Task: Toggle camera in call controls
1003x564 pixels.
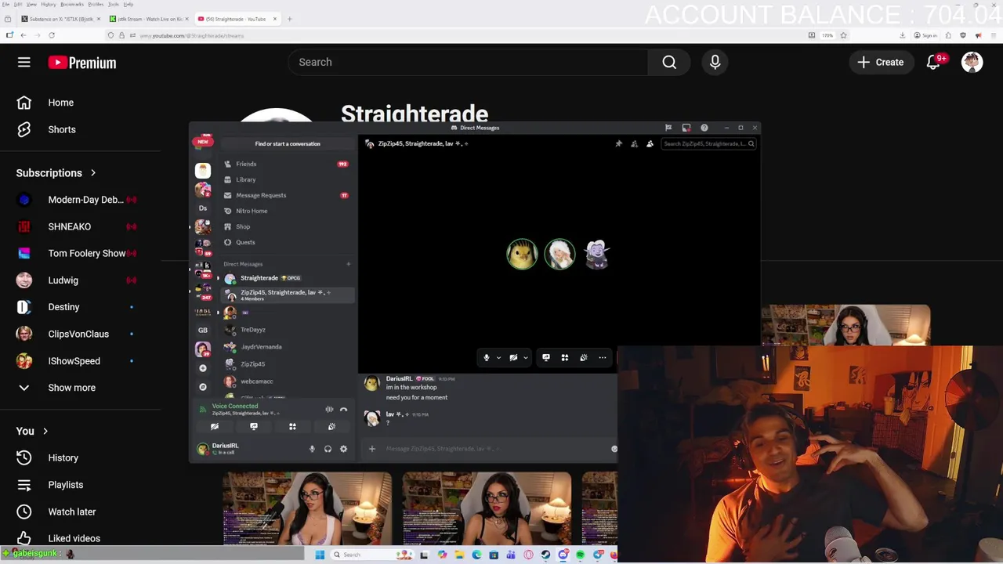Action: point(513,358)
